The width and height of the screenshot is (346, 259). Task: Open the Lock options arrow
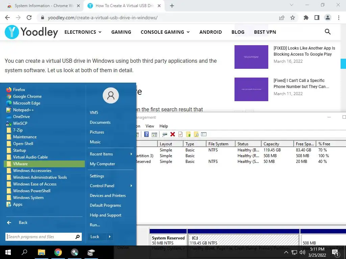(110, 237)
